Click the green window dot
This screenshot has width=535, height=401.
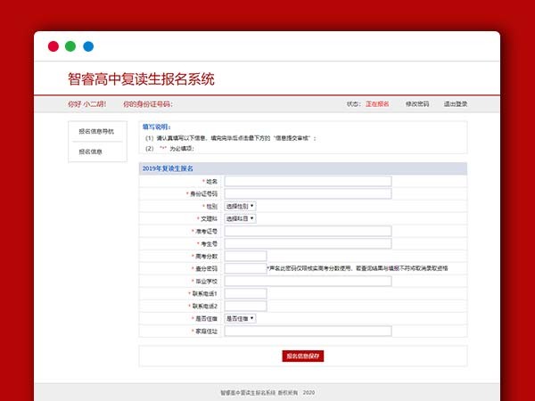click(x=70, y=46)
